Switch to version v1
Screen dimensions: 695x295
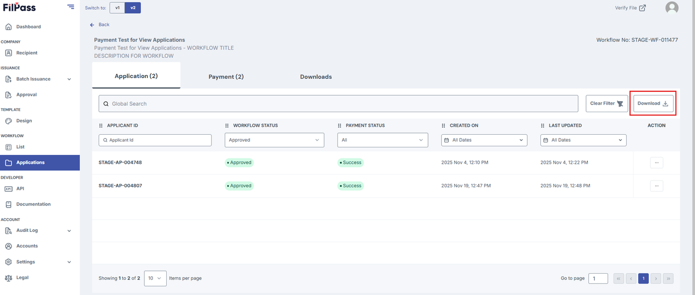(x=118, y=8)
